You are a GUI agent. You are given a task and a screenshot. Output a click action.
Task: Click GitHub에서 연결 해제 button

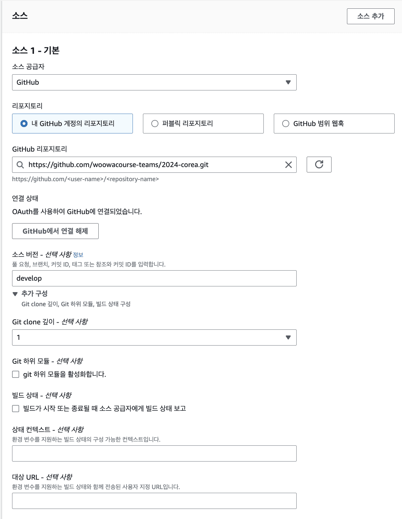pyautogui.click(x=55, y=231)
